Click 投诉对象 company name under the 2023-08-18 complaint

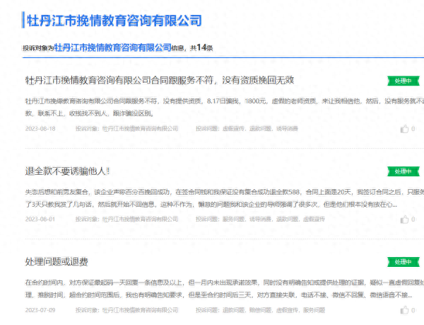click(140, 129)
